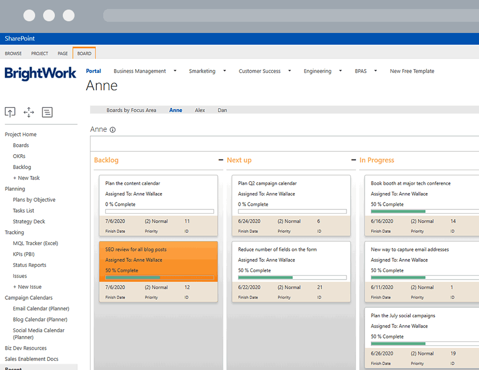Open Issues link in sidebar

pos(20,276)
